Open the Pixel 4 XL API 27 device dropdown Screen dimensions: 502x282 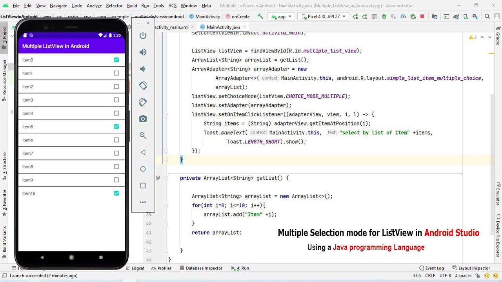(x=323, y=16)
